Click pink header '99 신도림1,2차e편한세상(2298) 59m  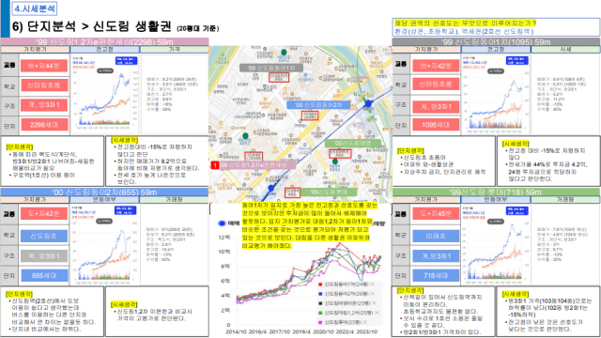coord(104,41)
